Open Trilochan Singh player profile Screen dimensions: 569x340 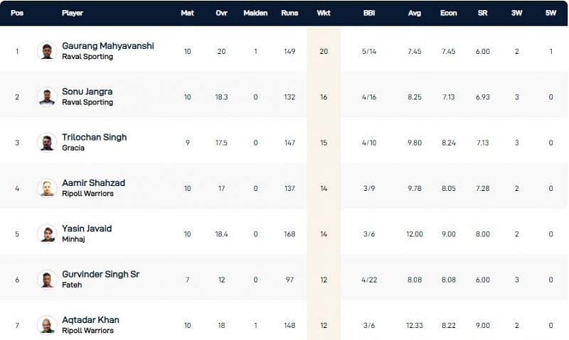pos(94,137)
